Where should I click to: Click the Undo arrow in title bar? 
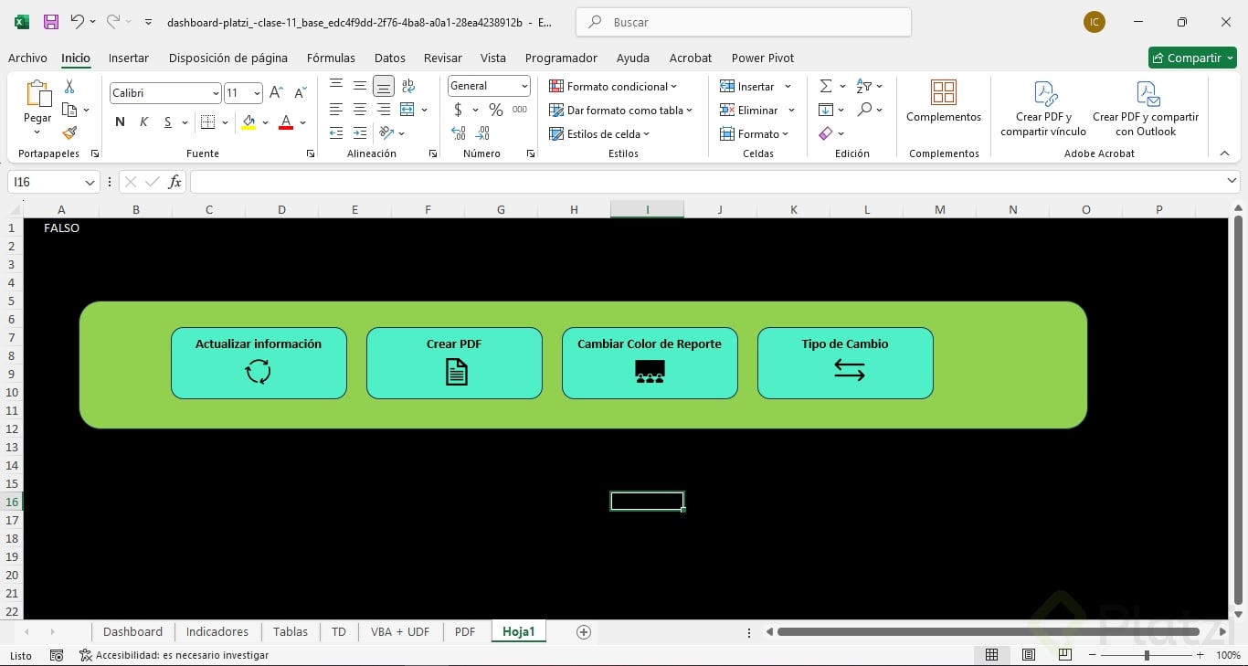[78, 22]
